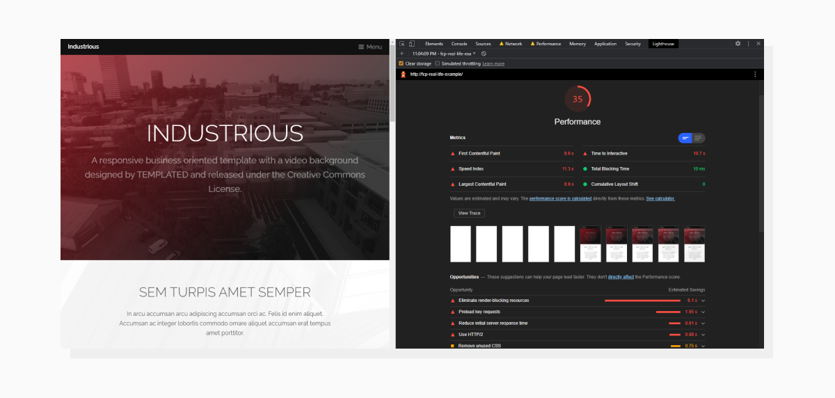Follow the directly affect link
Image resolution: width=835 pixels, height=398 pixels.
point(621,277)
